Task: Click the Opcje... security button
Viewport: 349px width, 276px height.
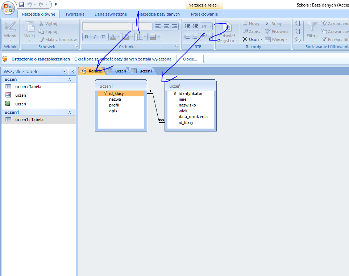Action: tap(190, 59)
